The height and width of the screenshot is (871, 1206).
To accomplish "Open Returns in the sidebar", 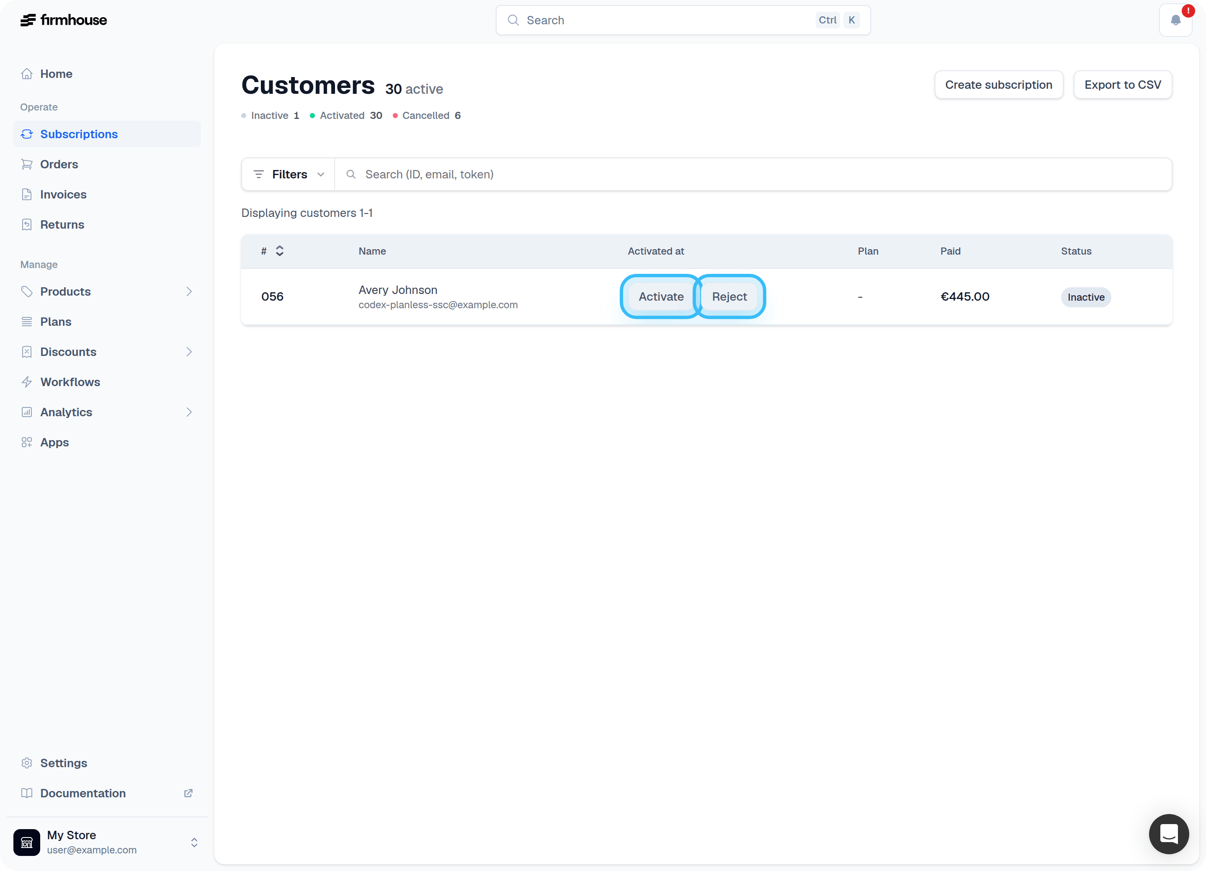I will [x=107, y=224].
